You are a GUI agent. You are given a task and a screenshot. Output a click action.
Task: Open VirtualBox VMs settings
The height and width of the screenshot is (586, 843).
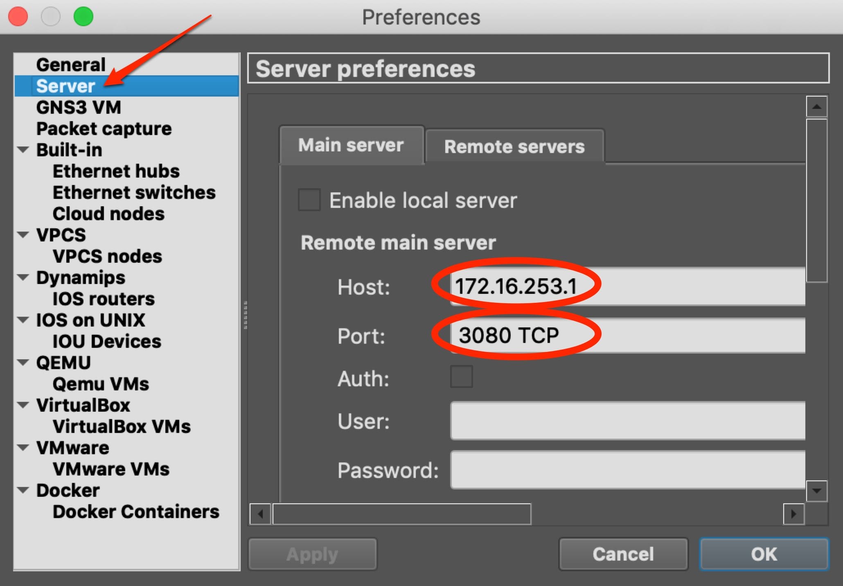point(126,426)
